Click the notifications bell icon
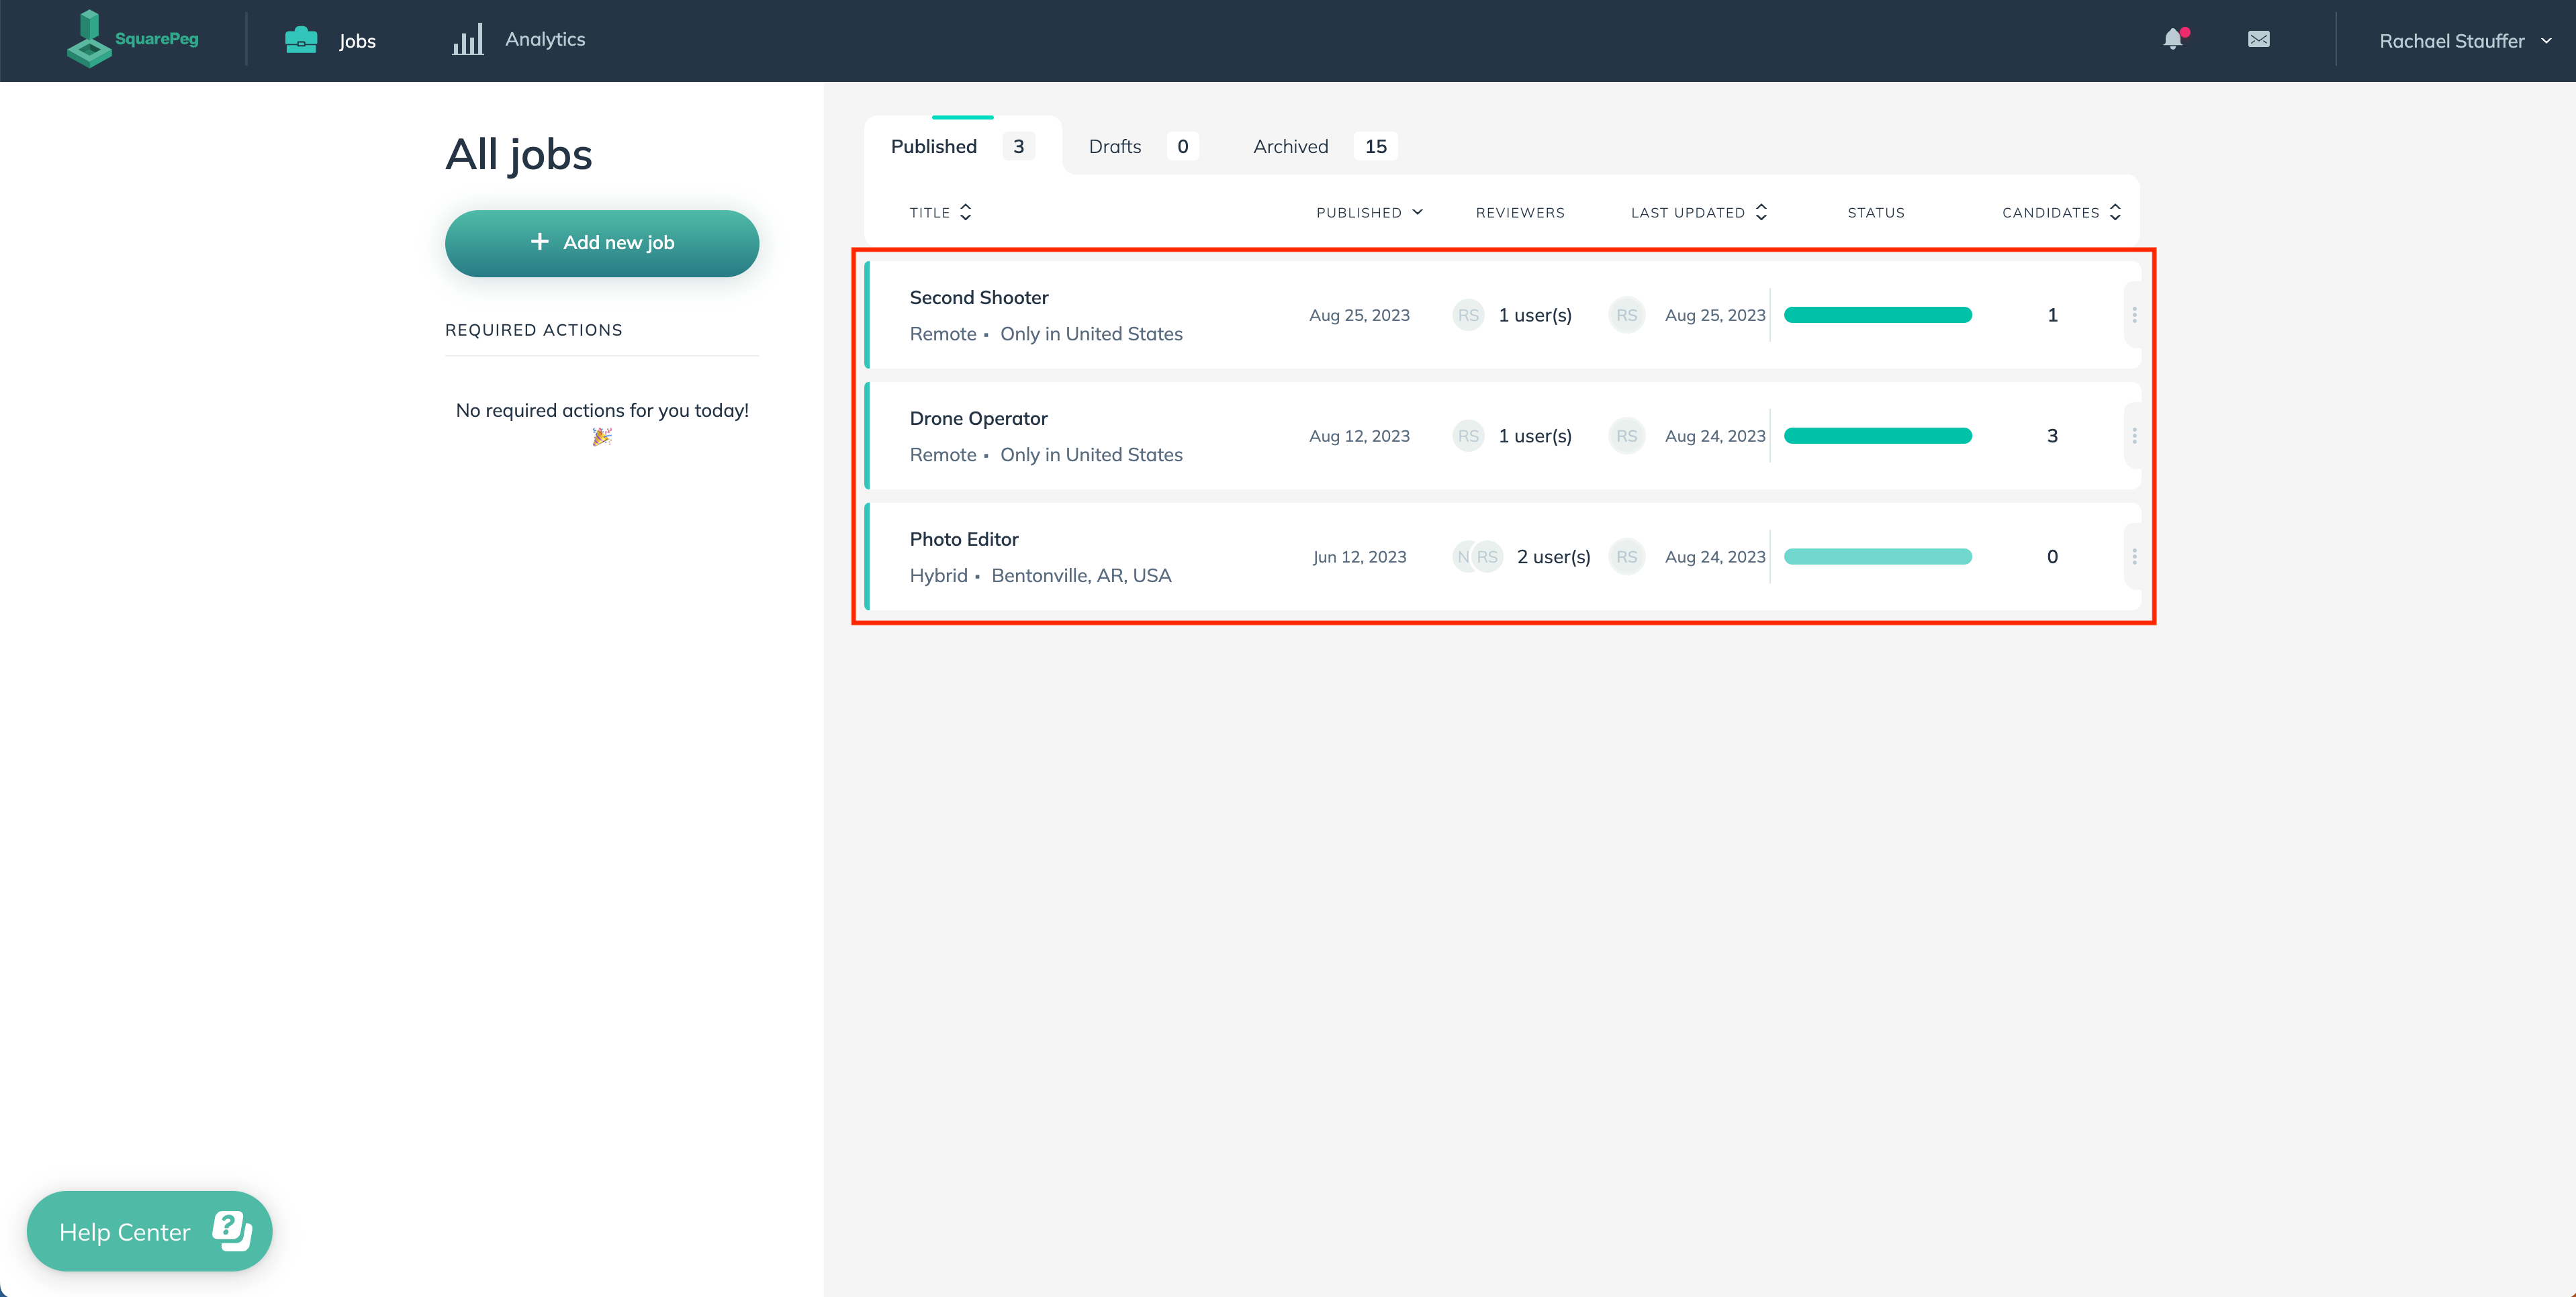The width and height of the screenshot is (2576, 1297). [x=2172, y=38]
